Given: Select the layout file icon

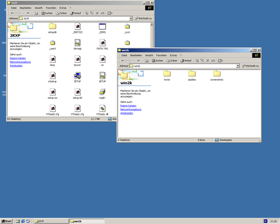Looking at the screenshot, I should [77, 59].
